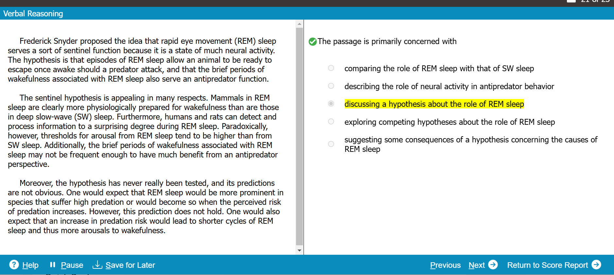Click the circled arrow icon beside Next
This screenshot has height=275, width=614.
(x=493, y=265)
